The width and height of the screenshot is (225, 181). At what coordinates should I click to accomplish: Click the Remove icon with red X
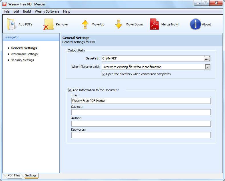(49, 24)
